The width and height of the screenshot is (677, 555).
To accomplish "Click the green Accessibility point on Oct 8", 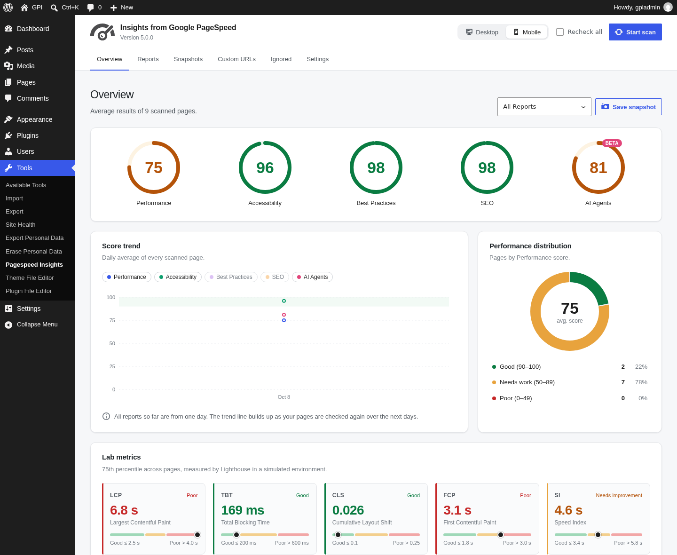I will (284, 301).
